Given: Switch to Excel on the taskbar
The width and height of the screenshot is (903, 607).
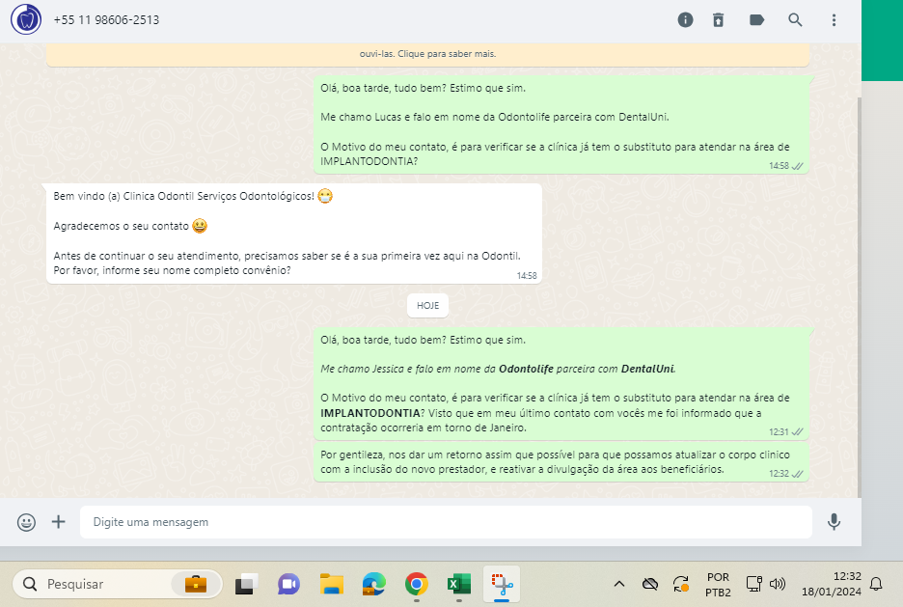Looking at the screenshot, I should [x=459, y=585].
